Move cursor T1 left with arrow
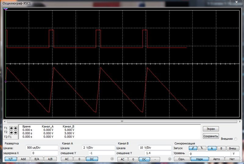The height and width of the screenshot is (164, 244). (x=11, y=128)
